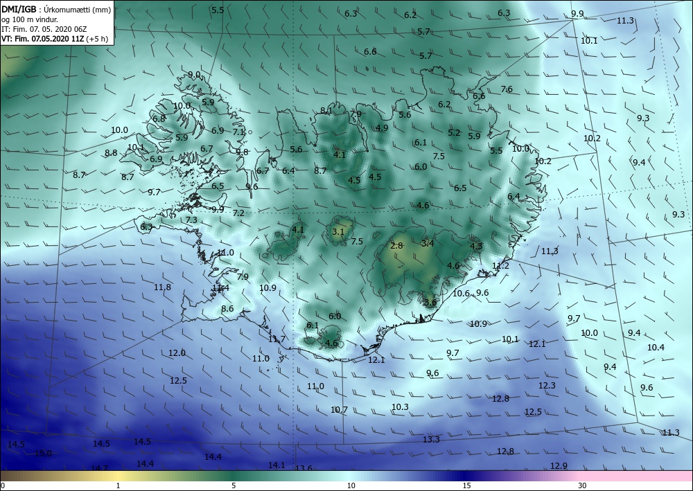Click the 11.8 map value
Screen dimensions: 693x491
162,287
